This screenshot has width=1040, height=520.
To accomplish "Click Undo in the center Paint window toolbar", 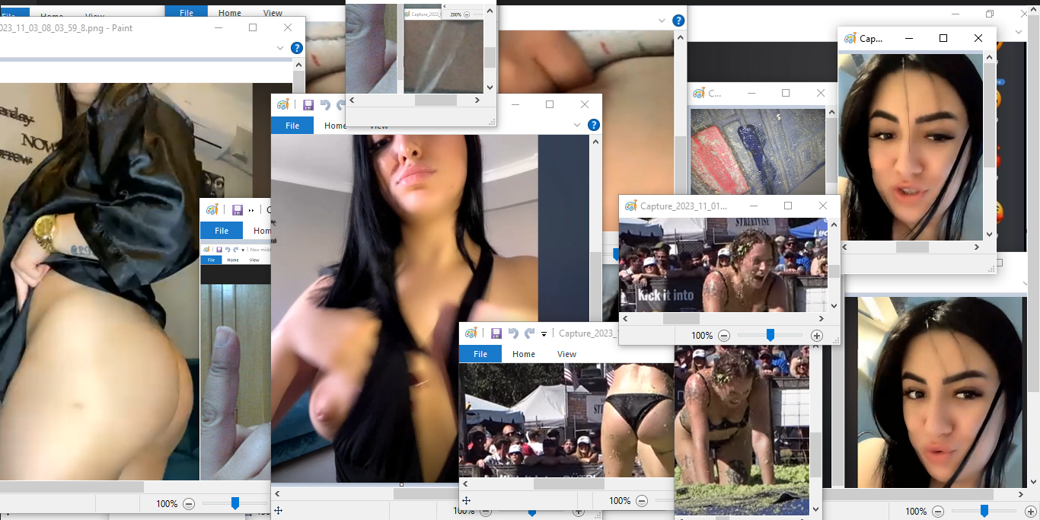I will pyautogui.click(x=325, y=105).
